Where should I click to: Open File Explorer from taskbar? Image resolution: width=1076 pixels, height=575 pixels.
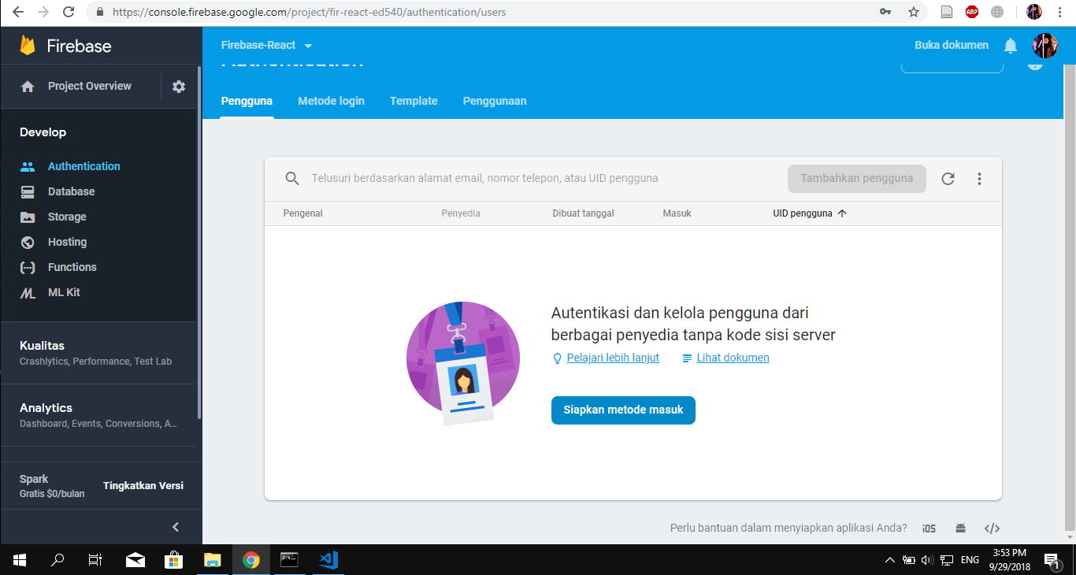click(213, 560)
